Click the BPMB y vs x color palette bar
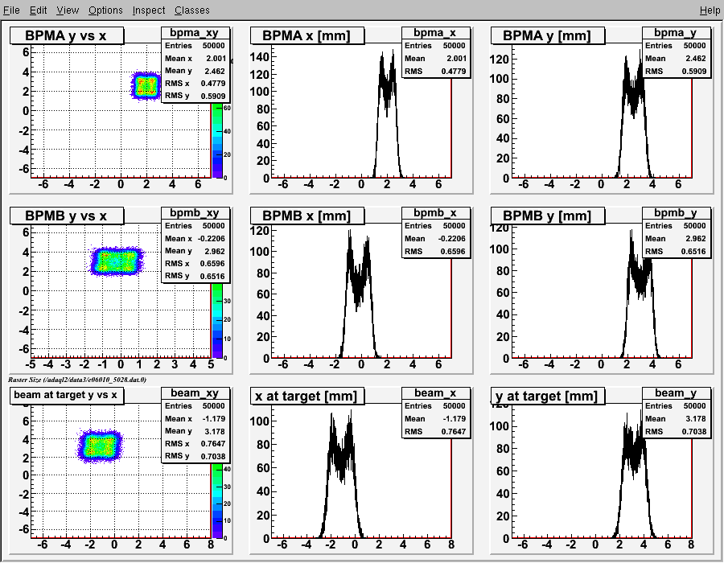Viewport: 724px width, 563px height. coord(217,320)
